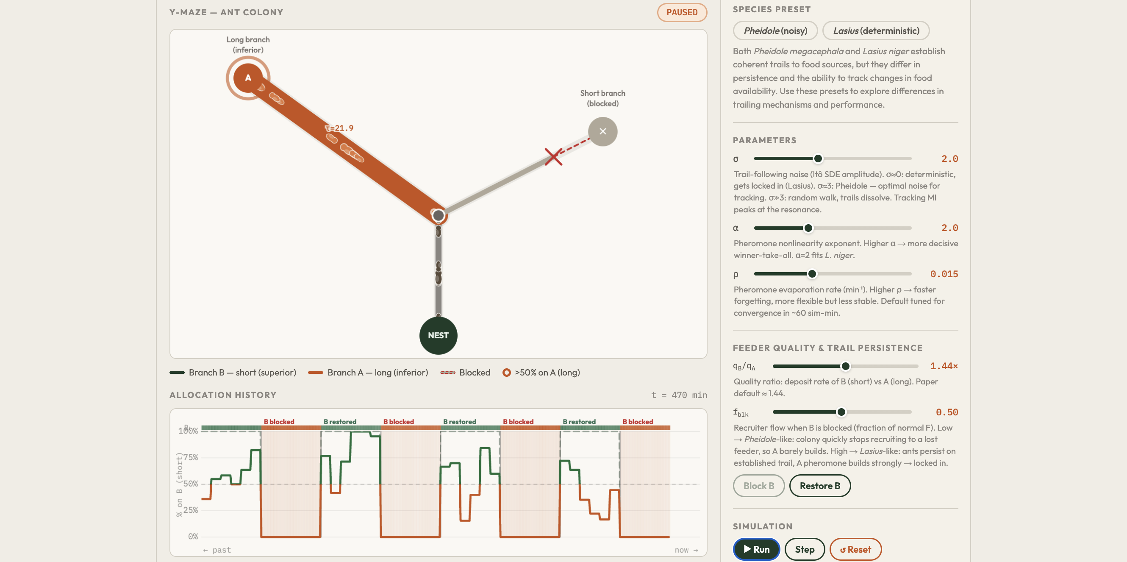Click the blocked feeder X node
Screen dimensions: 1127x562
coord(603,131)
